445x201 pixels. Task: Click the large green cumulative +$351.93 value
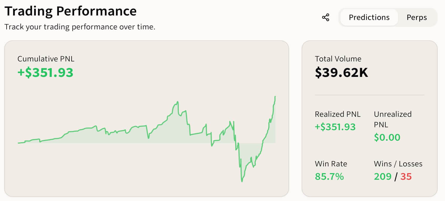[x=45, y=73]
